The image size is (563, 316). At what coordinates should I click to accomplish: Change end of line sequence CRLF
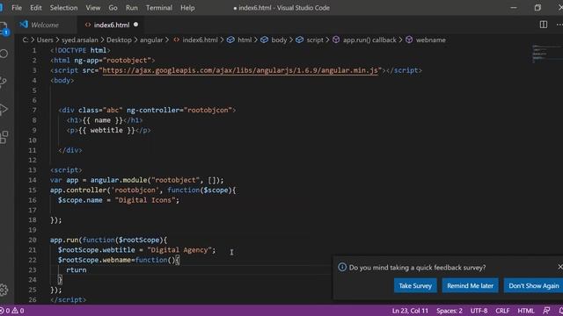tap(502, 311)
